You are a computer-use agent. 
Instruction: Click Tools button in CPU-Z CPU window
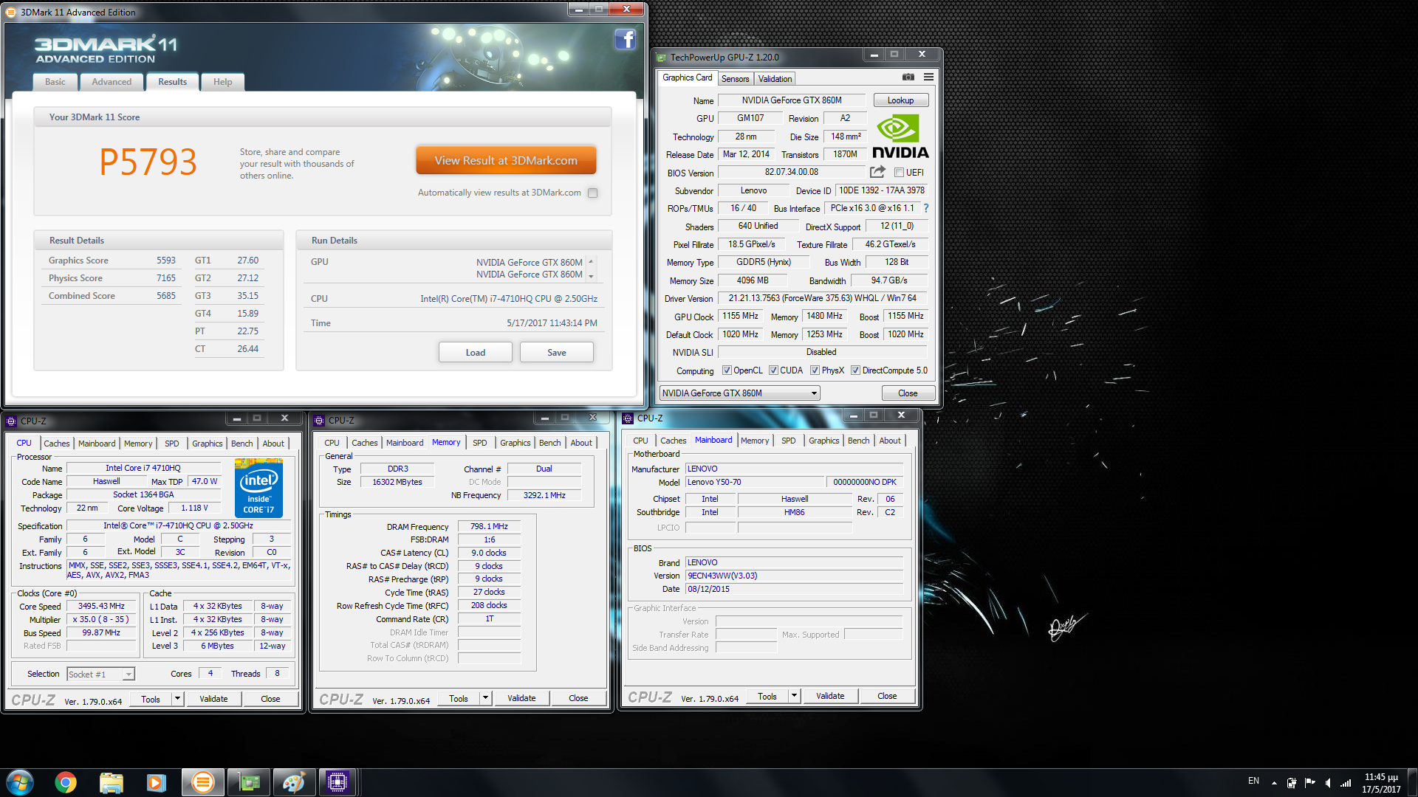151,699
